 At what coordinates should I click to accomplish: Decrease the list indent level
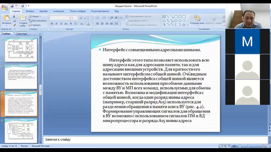click(111, 18)
